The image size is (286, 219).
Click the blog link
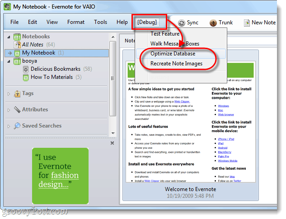click(232, 177)
